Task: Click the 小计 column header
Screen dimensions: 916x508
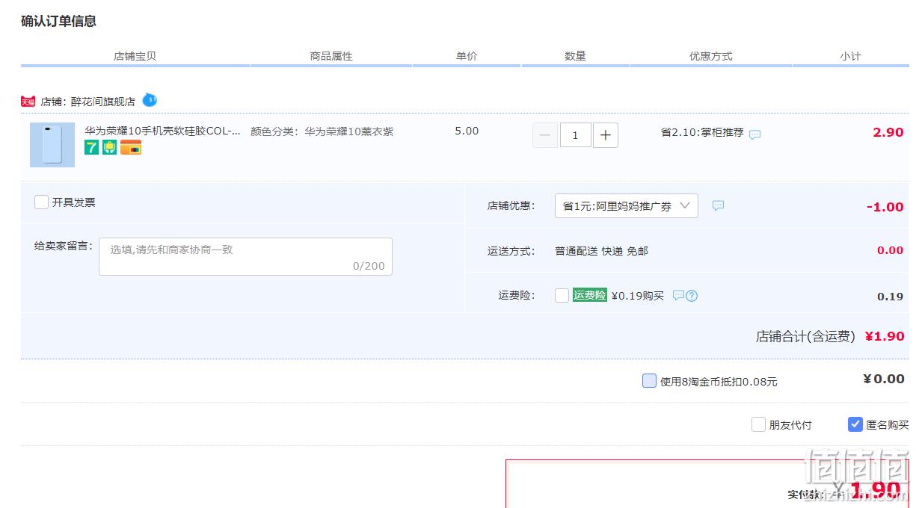Action: tap(850, 56)
